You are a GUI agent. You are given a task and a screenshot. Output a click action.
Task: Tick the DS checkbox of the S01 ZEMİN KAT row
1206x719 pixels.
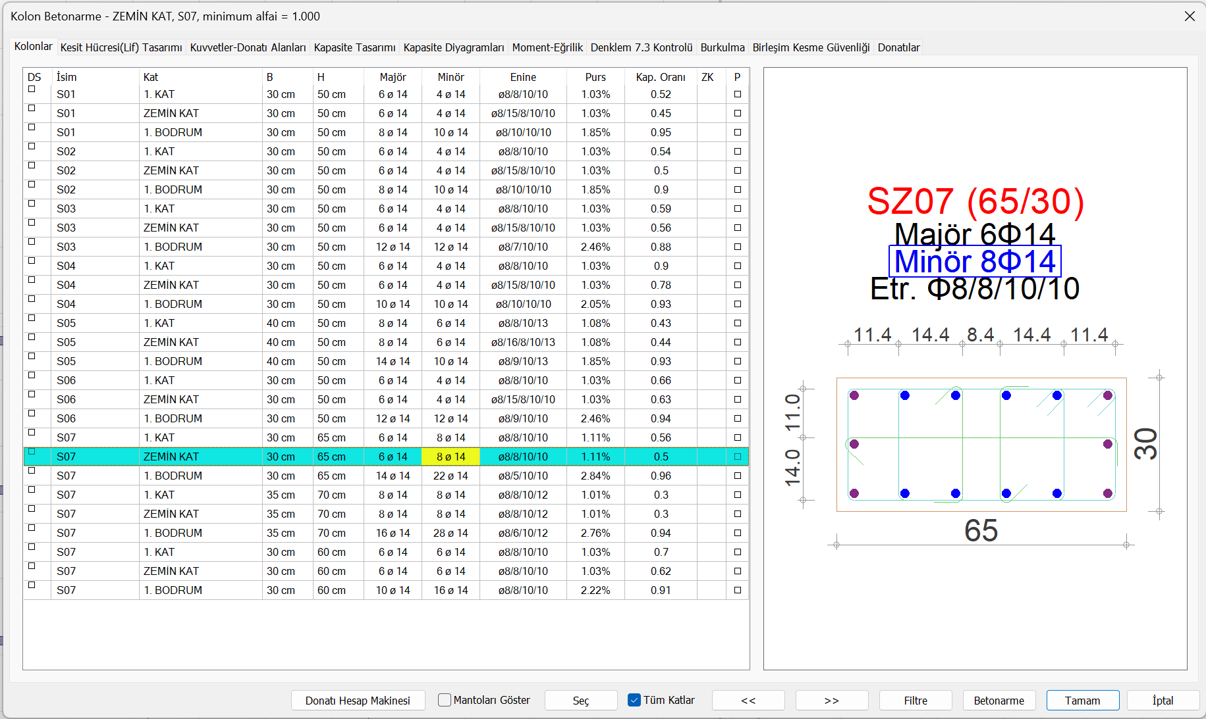[x=32, y=108]
